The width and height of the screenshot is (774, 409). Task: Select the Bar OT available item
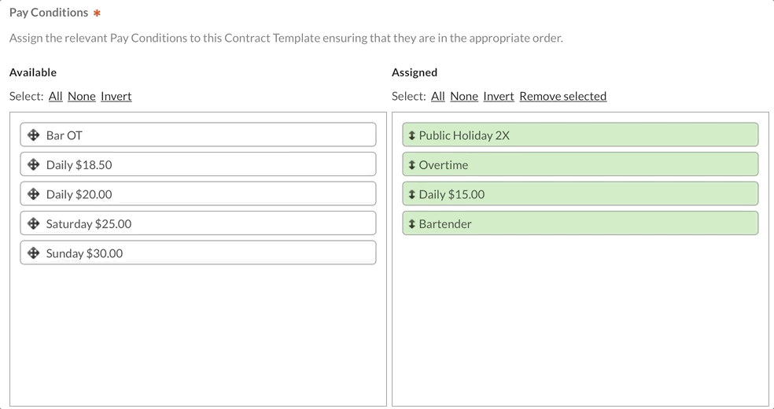click(197, 135)
